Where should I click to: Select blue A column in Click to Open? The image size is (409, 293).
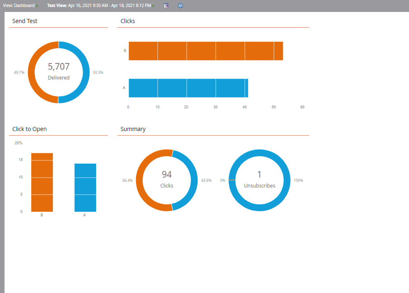[x=85, y=188]
